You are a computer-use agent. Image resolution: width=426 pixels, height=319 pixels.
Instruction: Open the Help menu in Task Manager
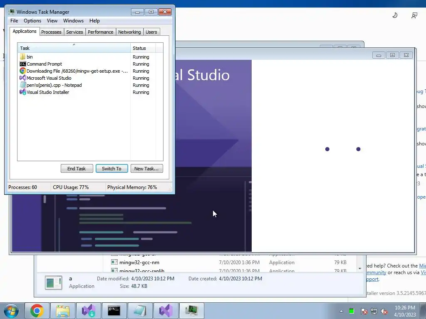tap(94, 21)
